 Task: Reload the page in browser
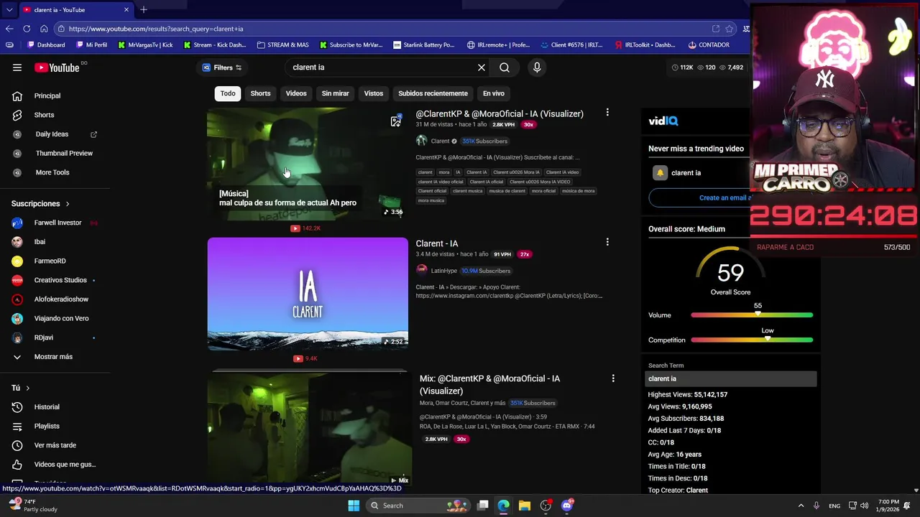[x=27, y=29]
